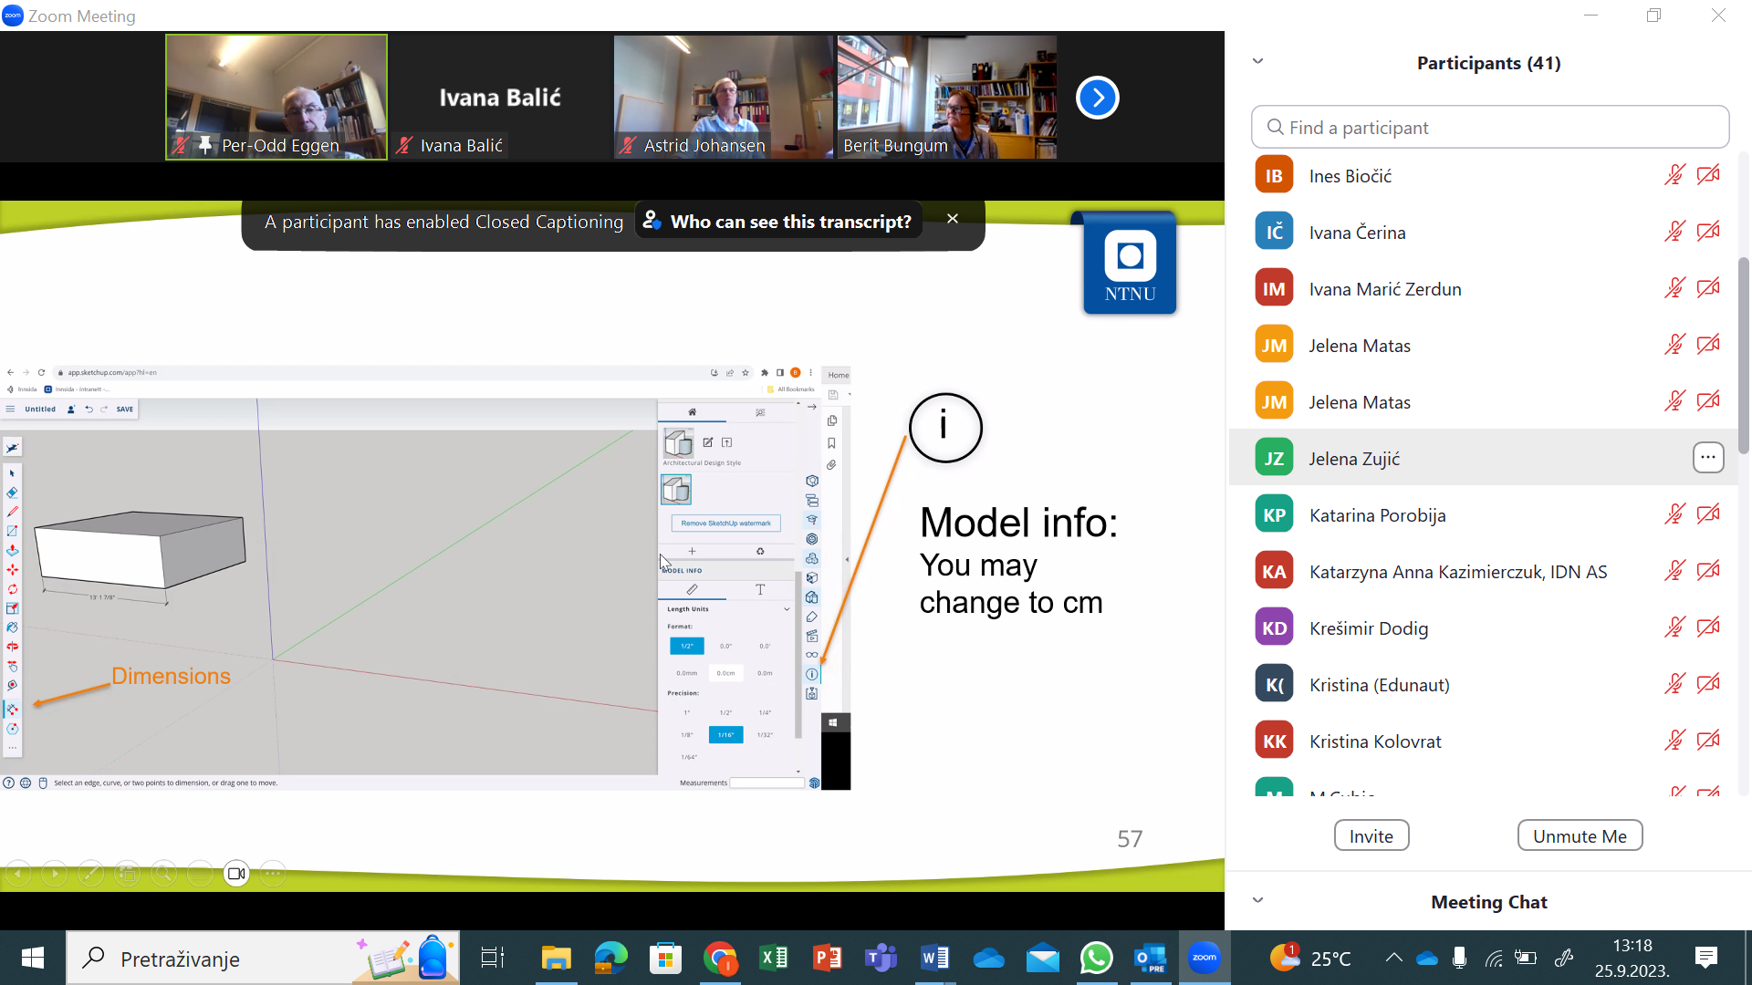The width and height of the screenshot is (1752, 985).
Task: Select participant Katarina Porobija
Action: pyautogui.click(x=1483, y=514)
